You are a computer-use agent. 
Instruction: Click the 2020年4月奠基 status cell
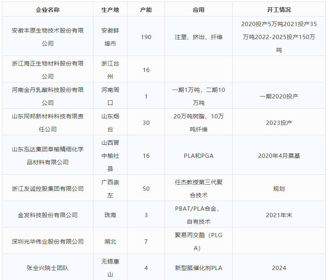click(x=279, y=156)
